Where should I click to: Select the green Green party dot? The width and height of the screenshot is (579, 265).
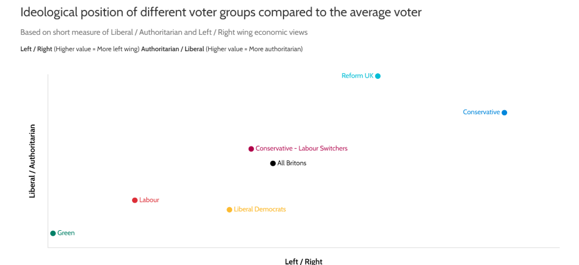53,234
